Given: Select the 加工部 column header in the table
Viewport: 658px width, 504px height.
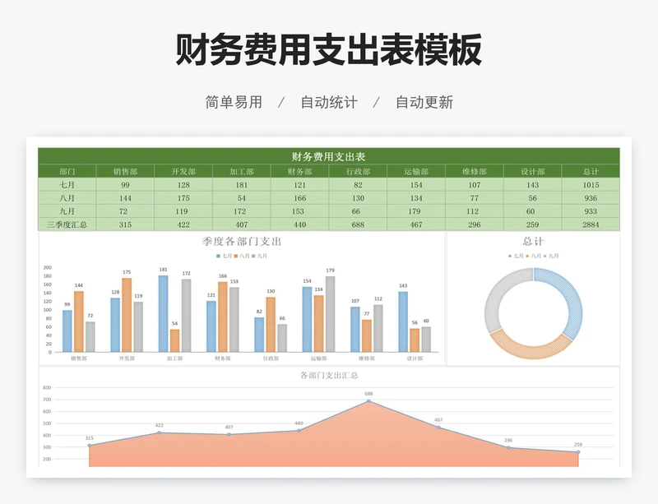Looking at the screenshot, I should pos(242,171).
